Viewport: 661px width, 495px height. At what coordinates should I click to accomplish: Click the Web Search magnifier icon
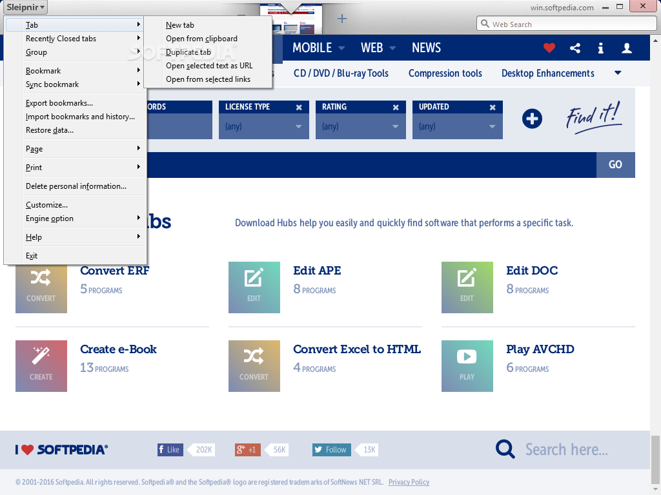(x=485, y=24)
